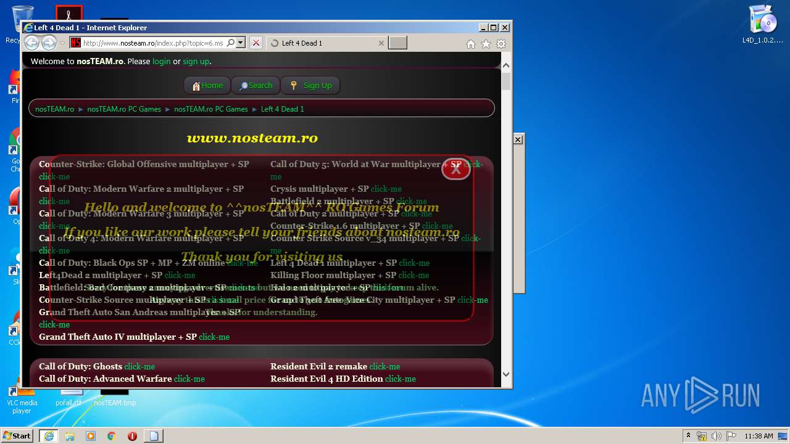Screen dimensions: 790x444
Task: Select the Google Chrome desktop shortcut
Action: pos(14,150)
